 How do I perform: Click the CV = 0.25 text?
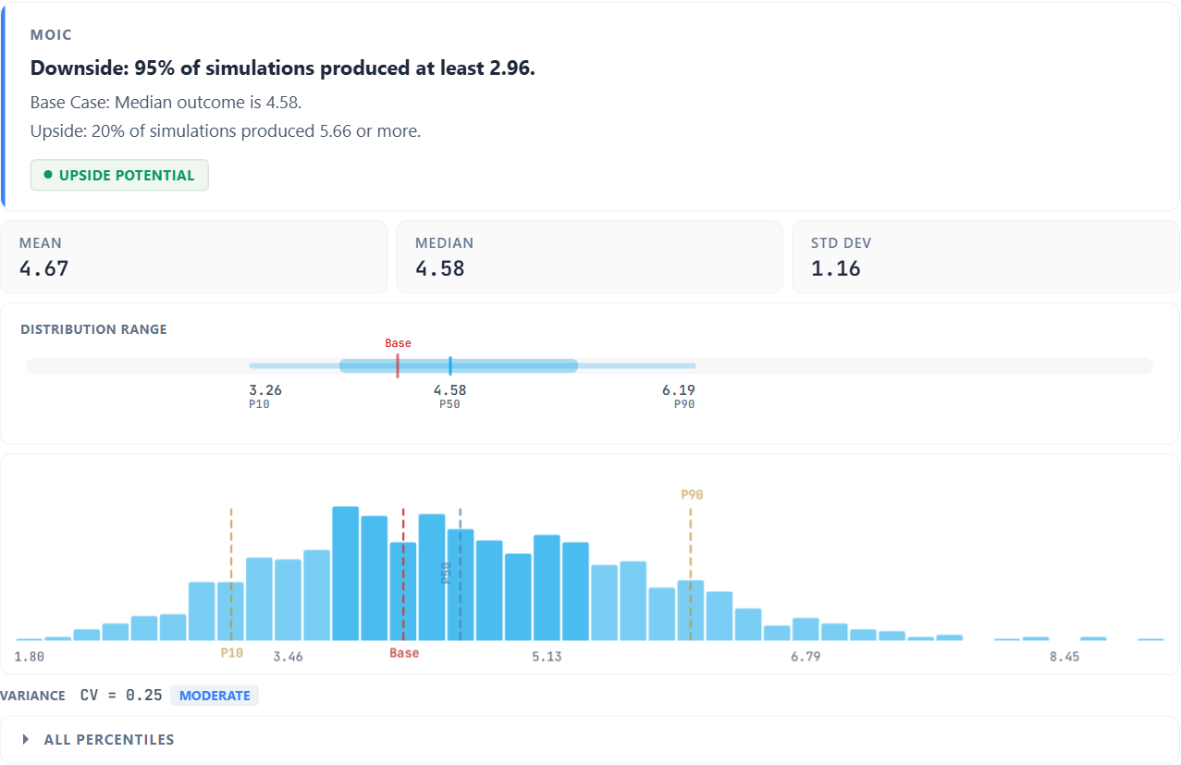[120, 696]
